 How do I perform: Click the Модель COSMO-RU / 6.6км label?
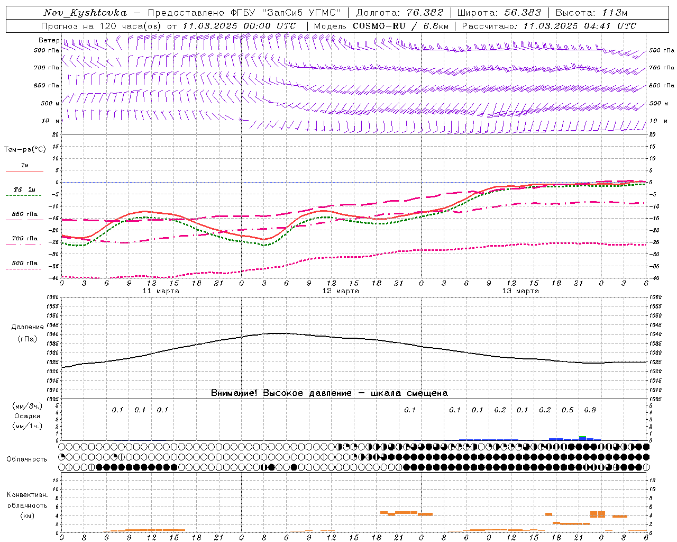coord(381,26)
